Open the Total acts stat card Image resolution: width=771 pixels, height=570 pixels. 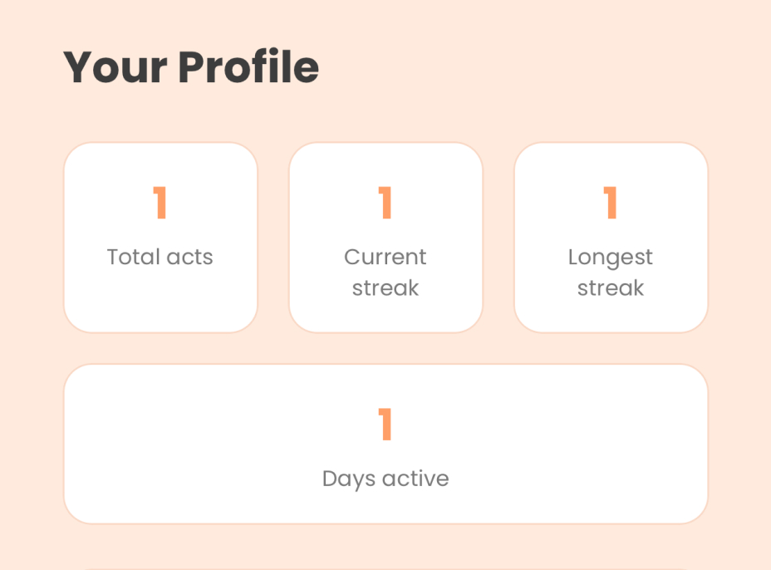[160, 238]
